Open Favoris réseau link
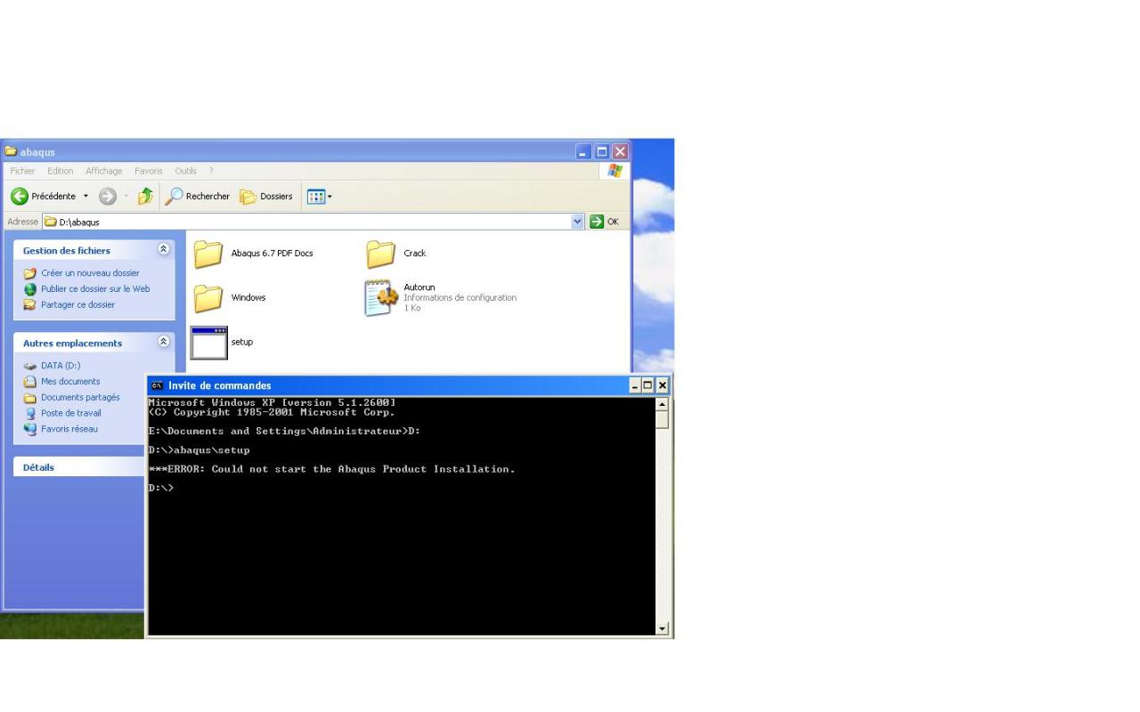 point(69,430)
